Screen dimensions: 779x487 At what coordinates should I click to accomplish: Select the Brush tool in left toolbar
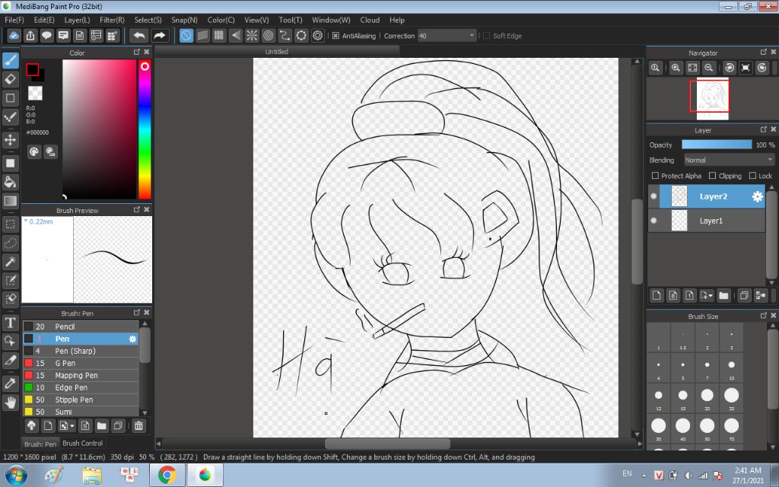tap(11, 61)
